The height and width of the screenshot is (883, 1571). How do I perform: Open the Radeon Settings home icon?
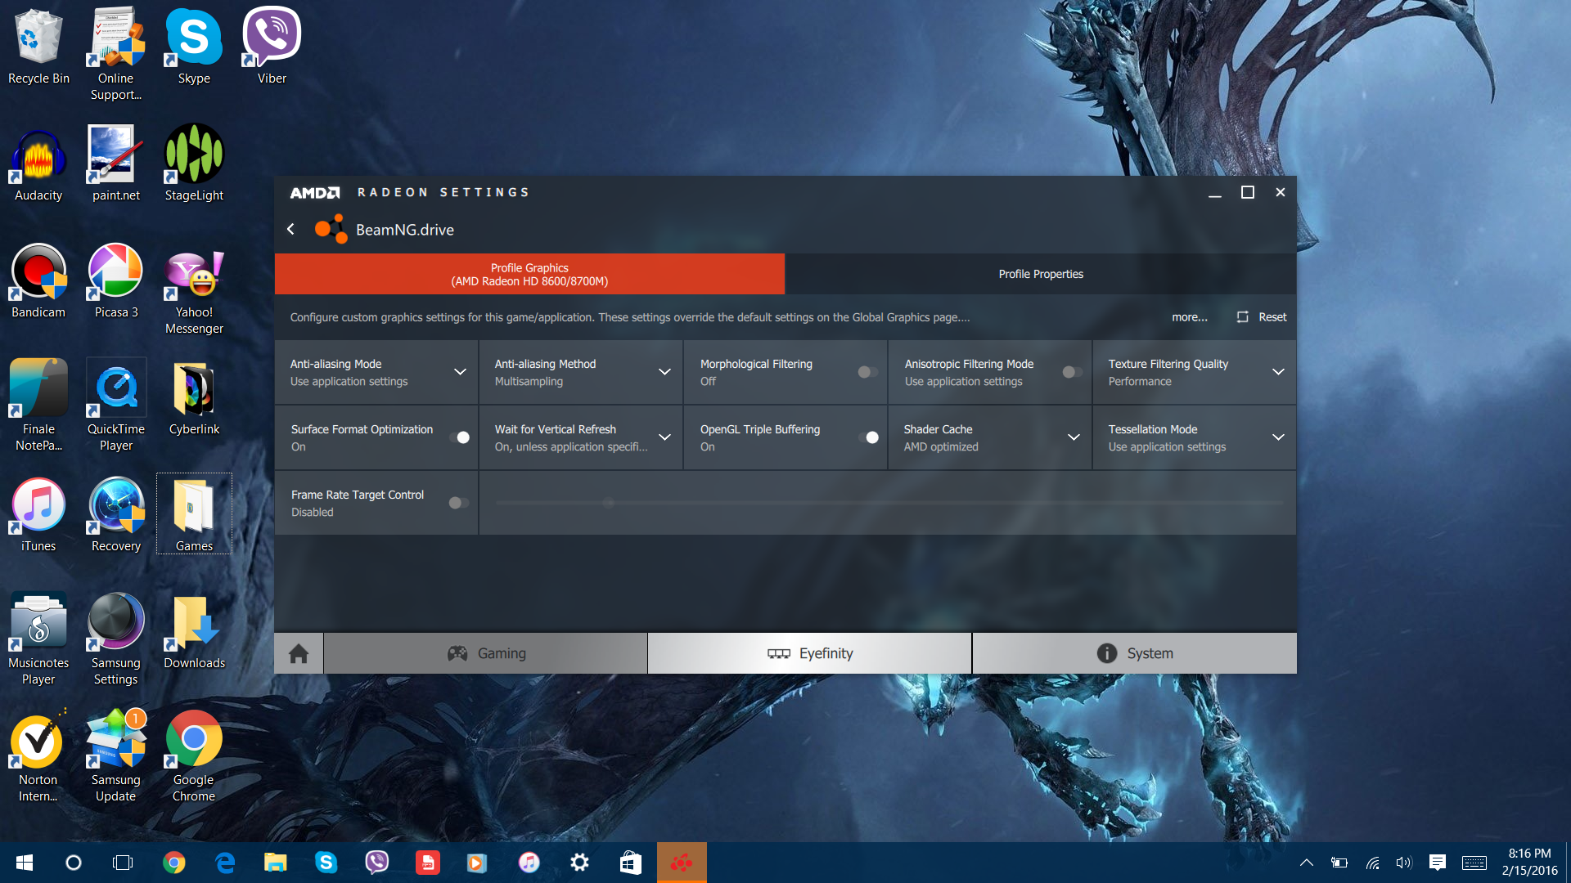(299, 653)
